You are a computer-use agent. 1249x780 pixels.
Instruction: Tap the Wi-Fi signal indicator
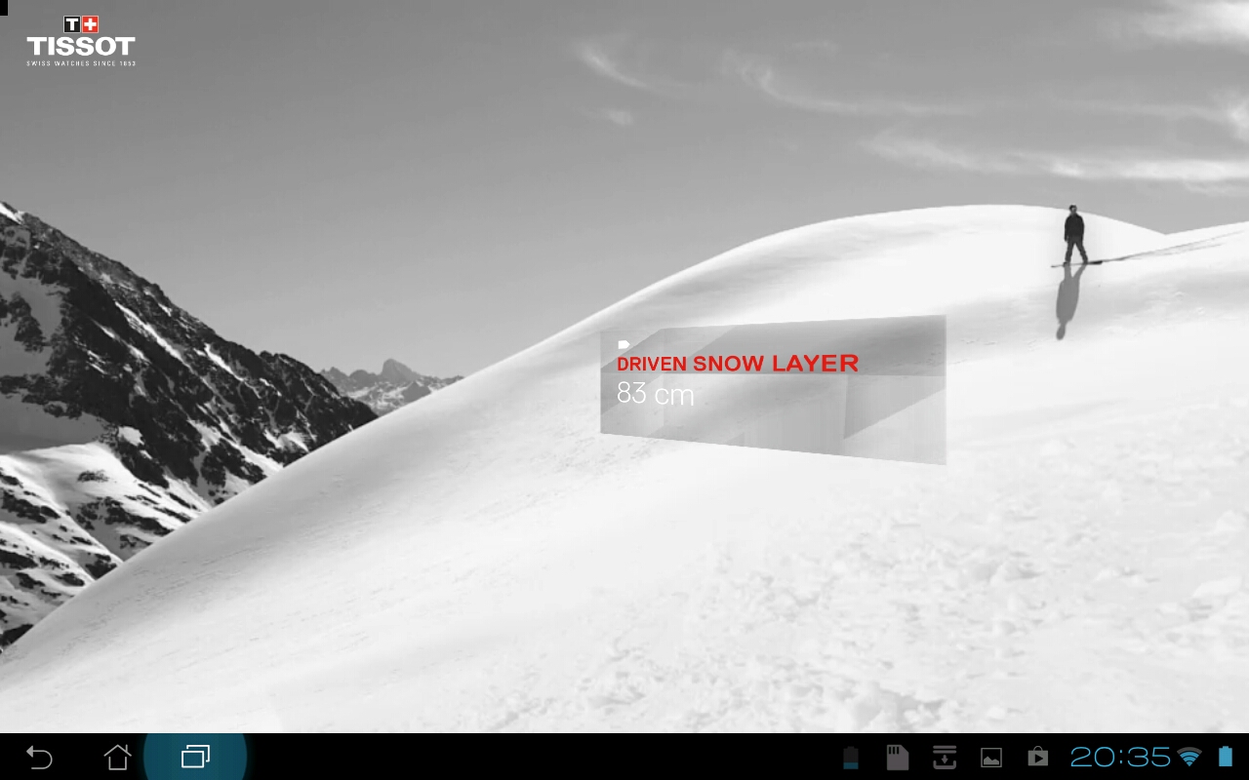coord(1189,757)
